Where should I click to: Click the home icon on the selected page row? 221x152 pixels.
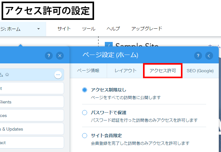[x=7, y=74]
